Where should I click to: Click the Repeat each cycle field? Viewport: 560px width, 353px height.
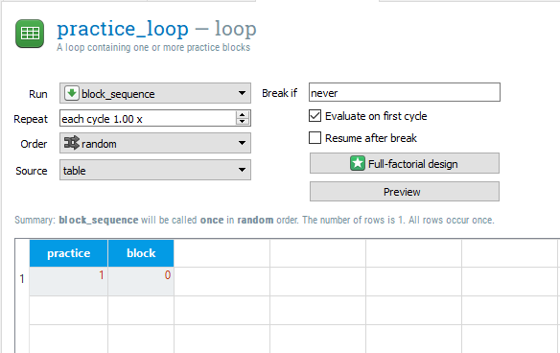(148, 118)
